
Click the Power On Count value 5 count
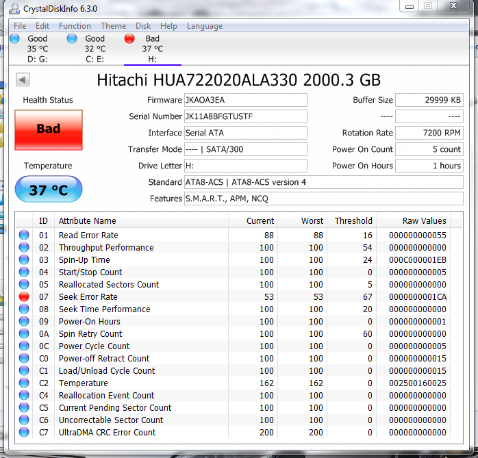pyautogui.click(x=429, y=149)
